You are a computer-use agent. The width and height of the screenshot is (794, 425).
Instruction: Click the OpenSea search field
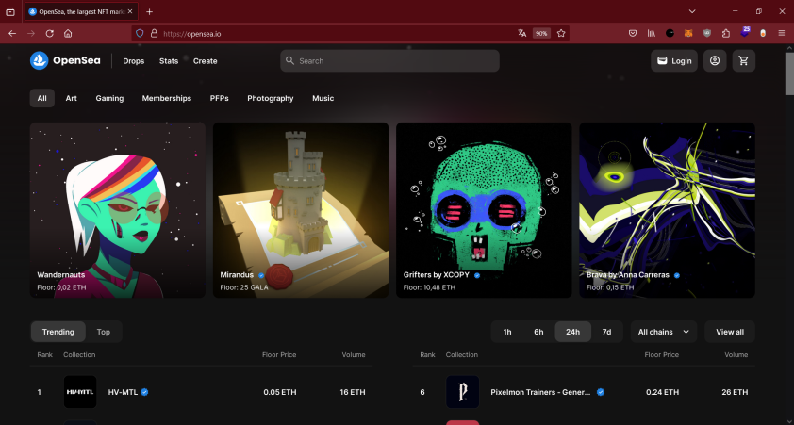[x=389, y=60]
